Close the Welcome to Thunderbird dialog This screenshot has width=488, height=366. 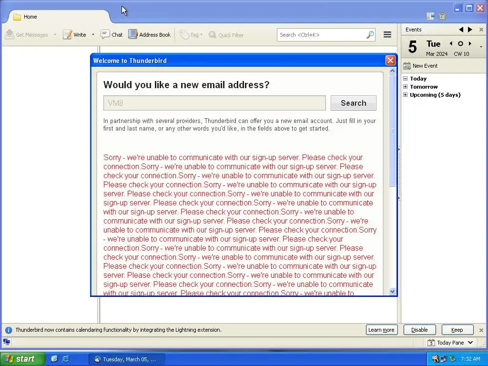(x=390, y=61)
